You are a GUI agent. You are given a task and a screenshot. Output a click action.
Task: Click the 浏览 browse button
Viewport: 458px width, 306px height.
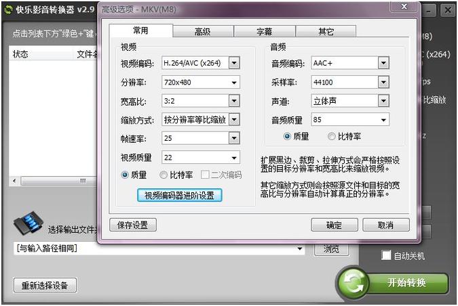(x=332, y=249)
